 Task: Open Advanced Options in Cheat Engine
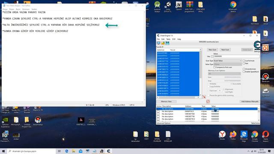(x=164, y=123)
